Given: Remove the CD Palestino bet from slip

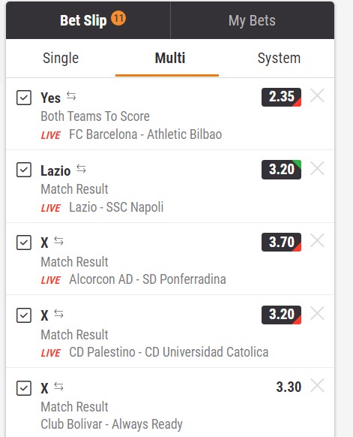Looking at the screenshot, I should [317, 314].
